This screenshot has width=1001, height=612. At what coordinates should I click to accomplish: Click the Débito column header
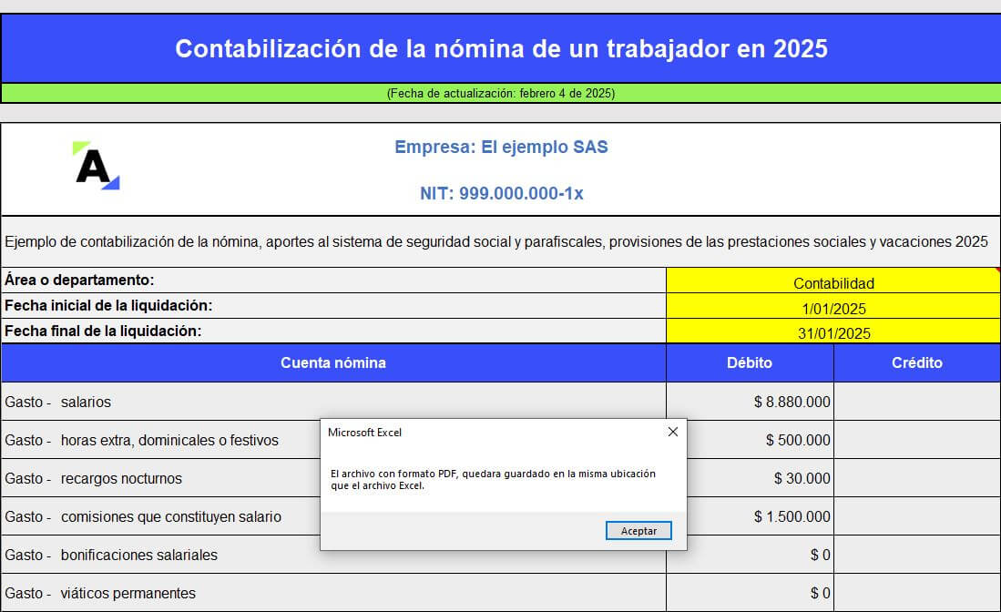(750, 362)
